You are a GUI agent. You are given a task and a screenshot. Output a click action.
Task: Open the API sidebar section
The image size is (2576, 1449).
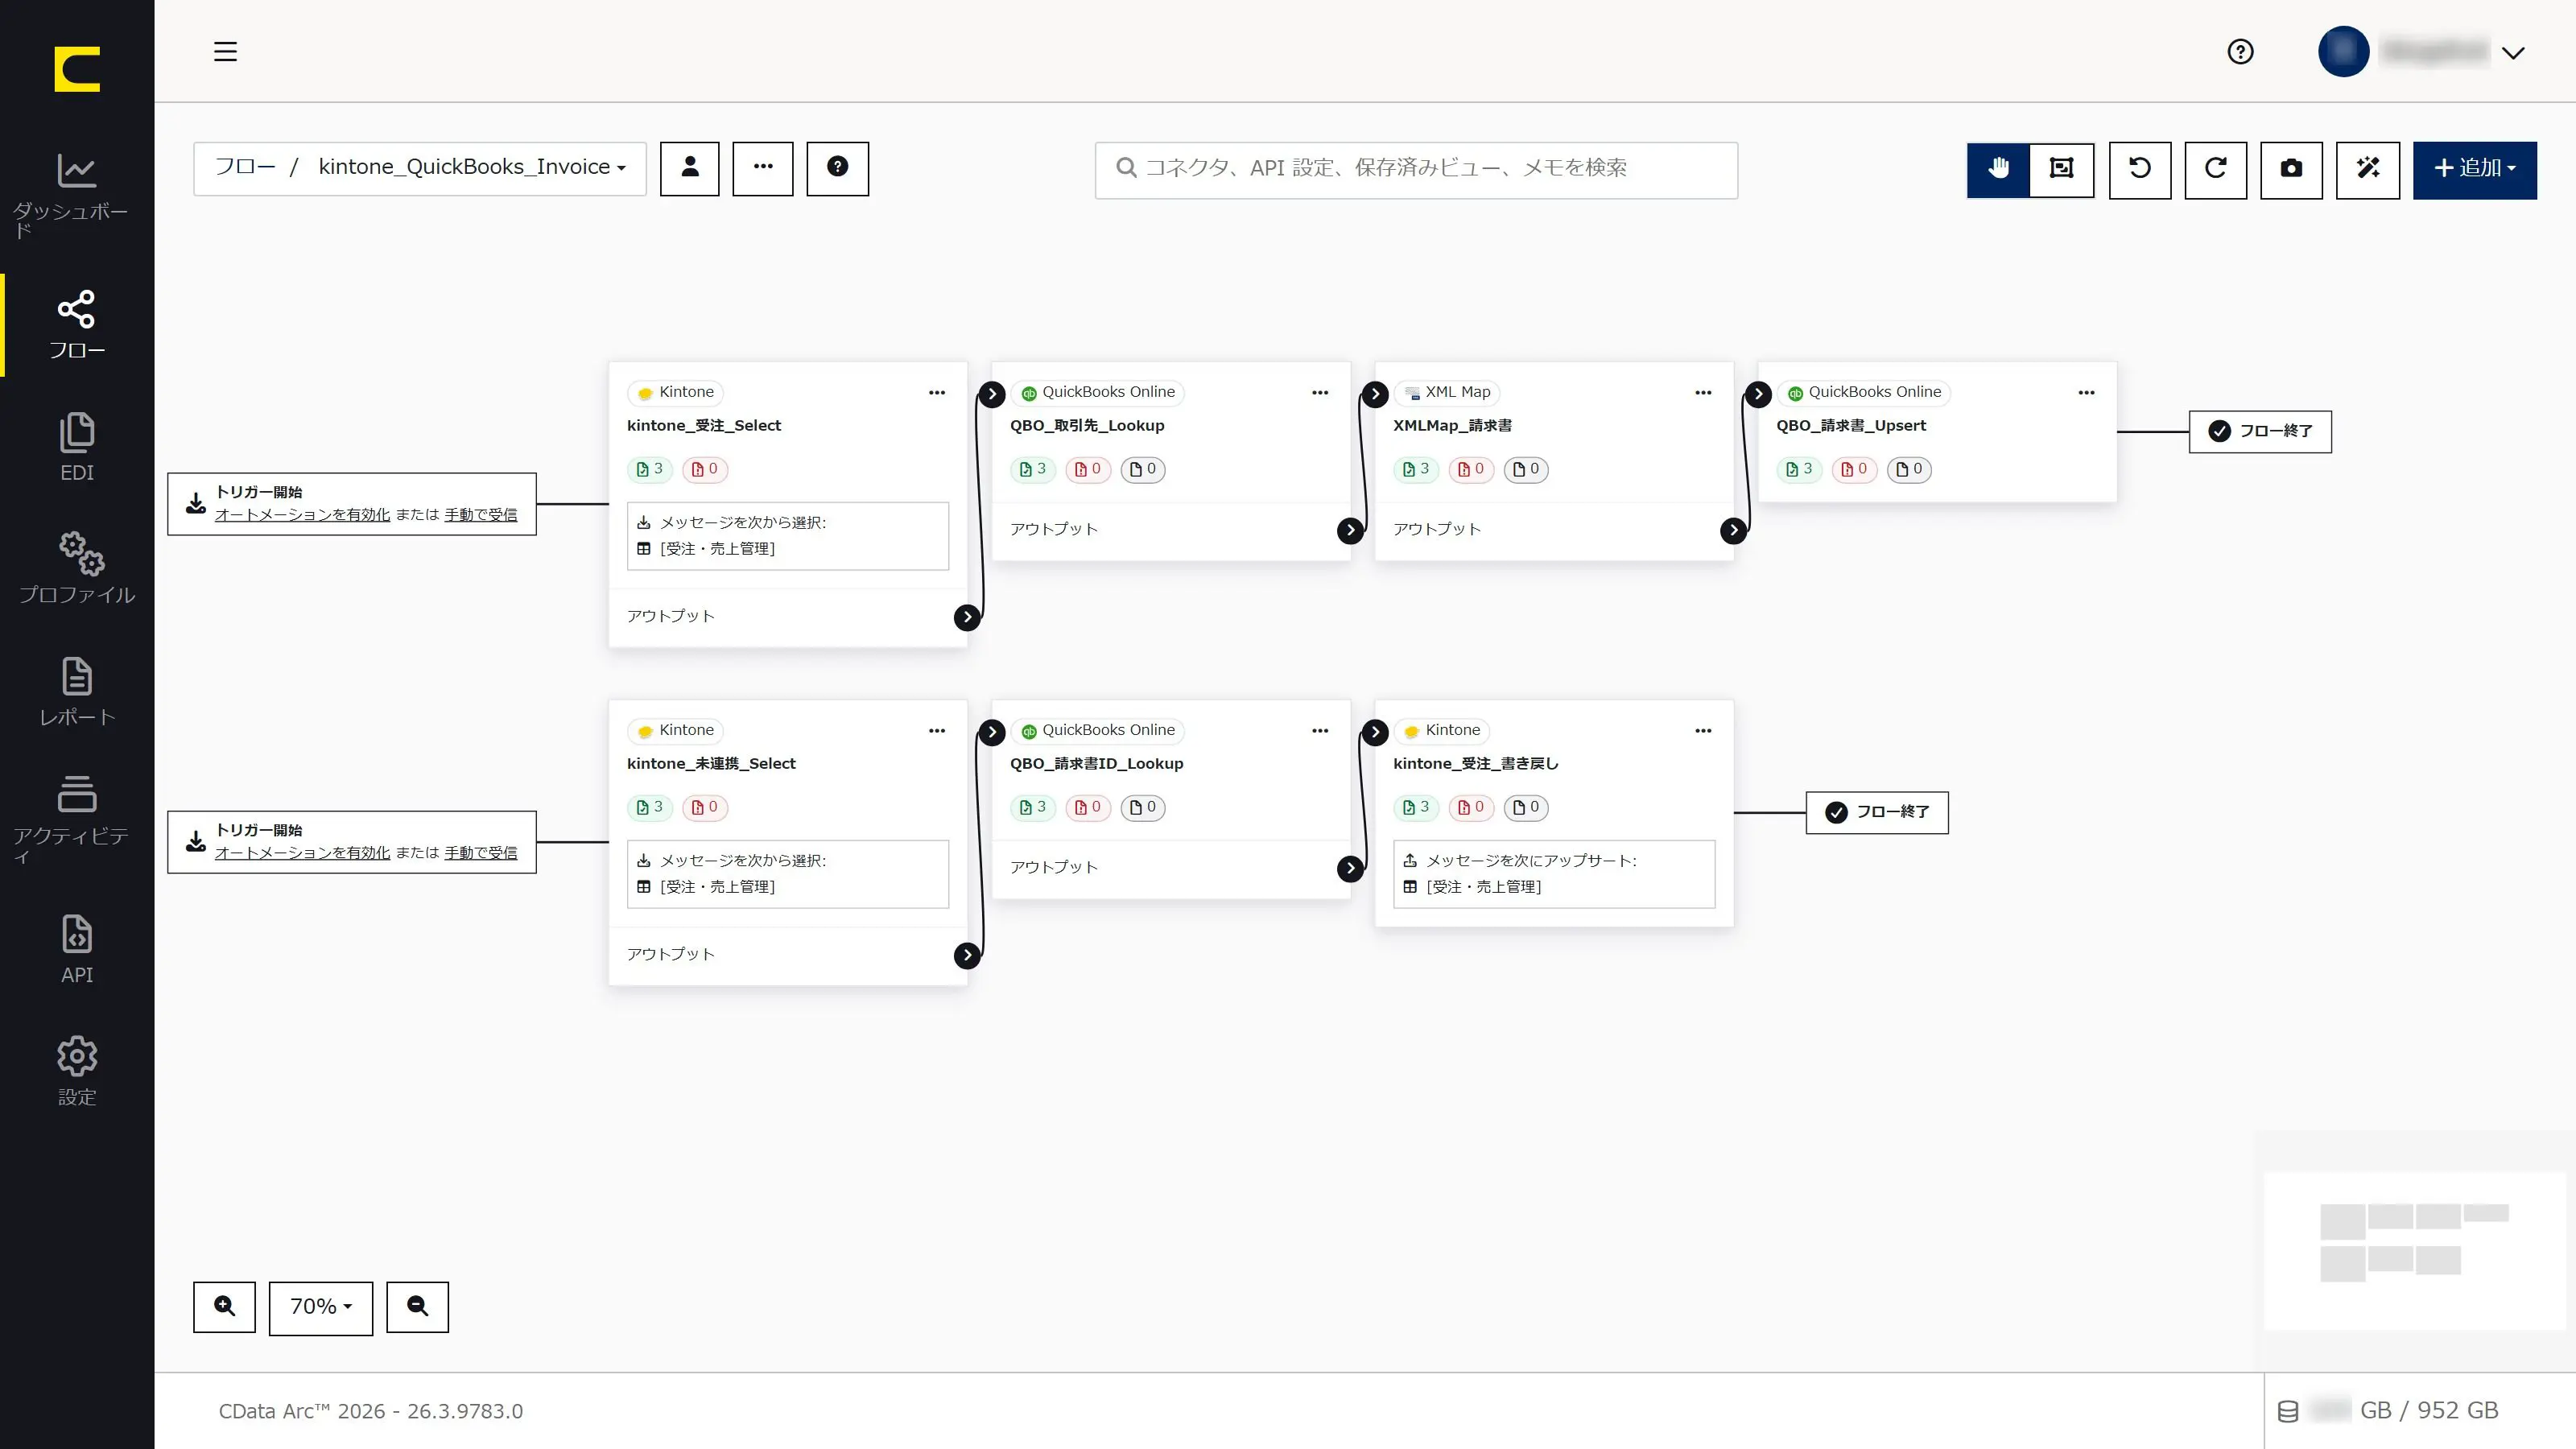[x=77, y=948]
